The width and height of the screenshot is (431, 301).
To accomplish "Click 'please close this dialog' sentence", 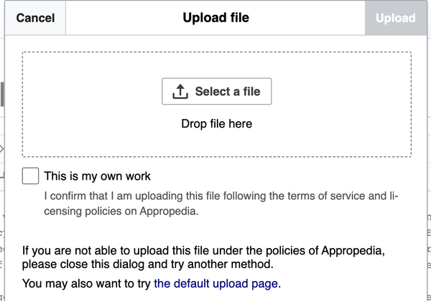I will tap(147, 264).
